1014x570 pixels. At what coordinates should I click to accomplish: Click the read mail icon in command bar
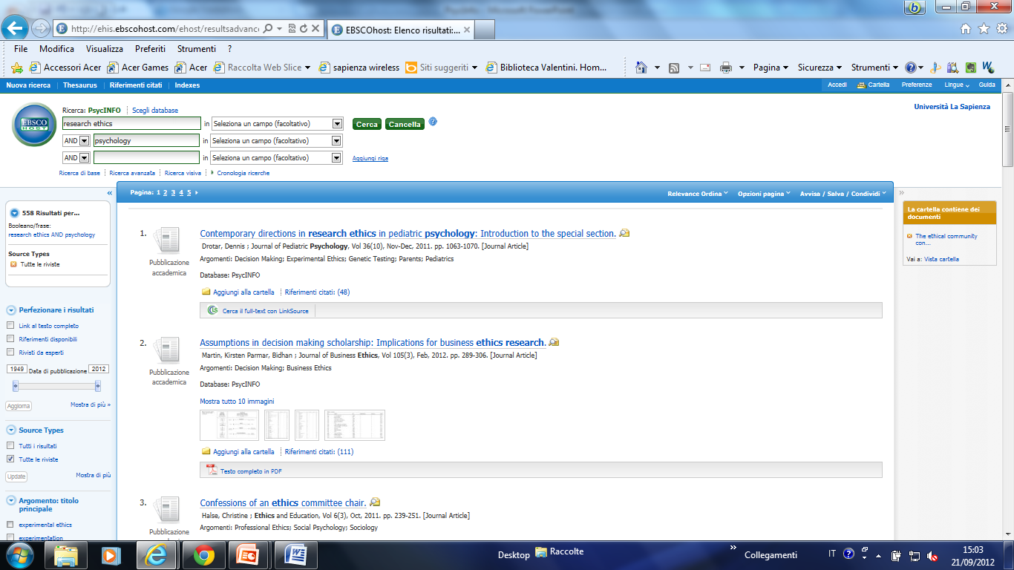click(x=705, y=68)
